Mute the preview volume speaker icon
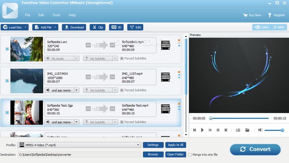 tap(260, 130)
